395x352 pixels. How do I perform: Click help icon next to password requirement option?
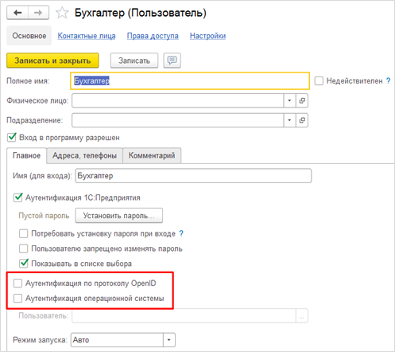pos(181,233)
